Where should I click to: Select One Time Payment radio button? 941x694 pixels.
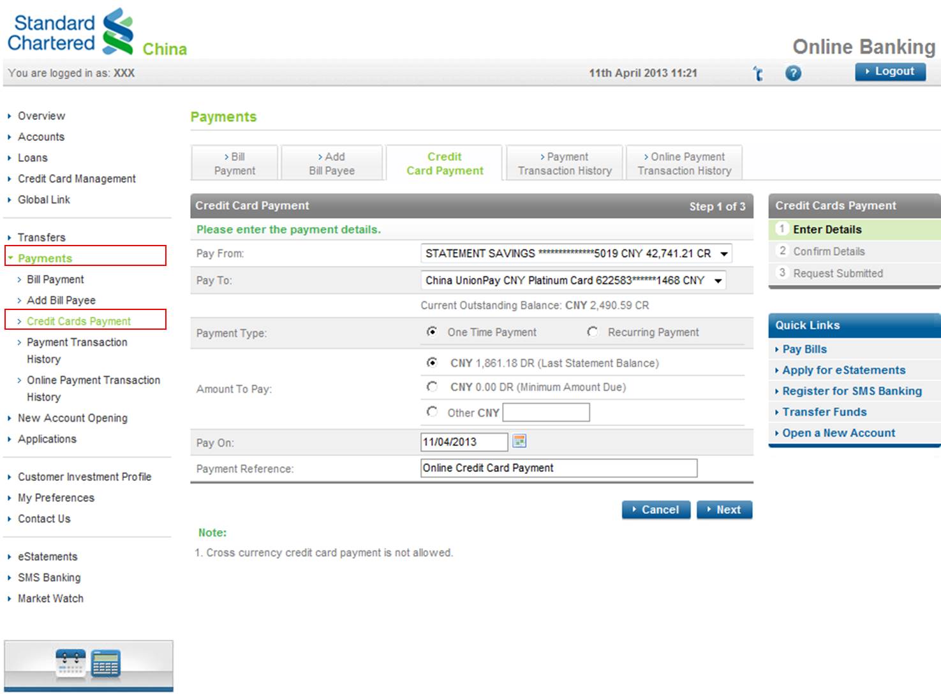(x=432, y=332)
